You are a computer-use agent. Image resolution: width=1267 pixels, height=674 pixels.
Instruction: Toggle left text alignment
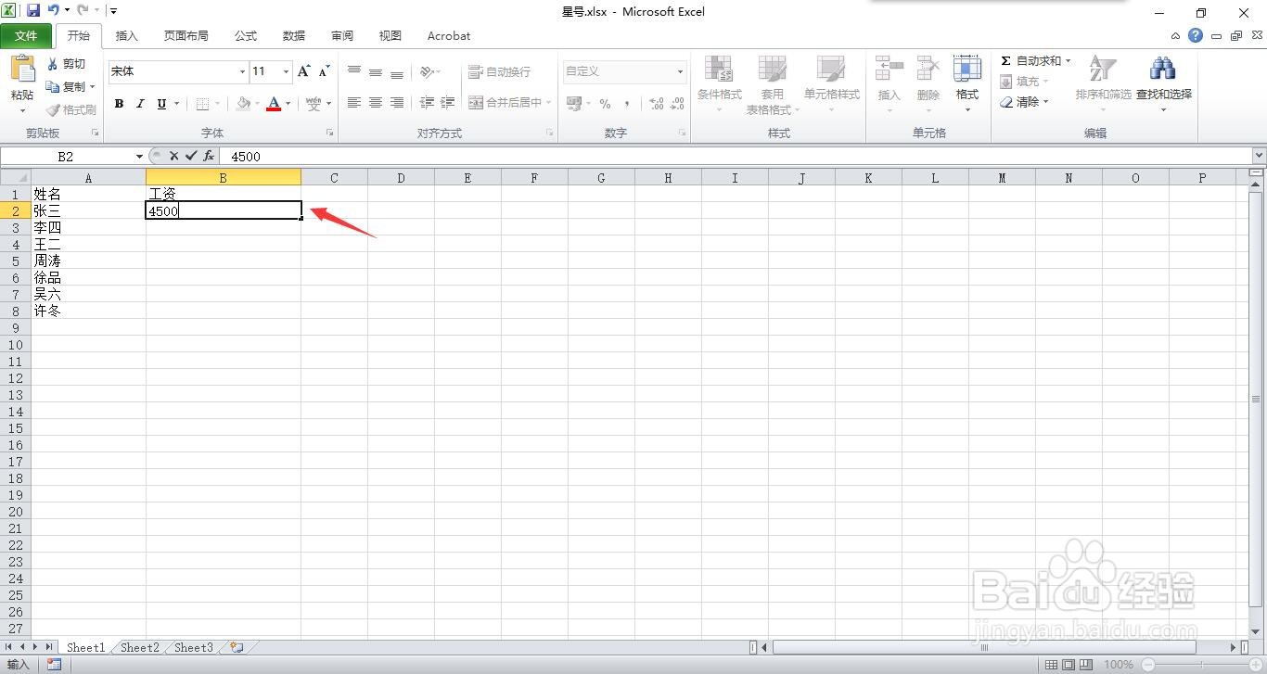pyautogui.click(x=354, y=103)
